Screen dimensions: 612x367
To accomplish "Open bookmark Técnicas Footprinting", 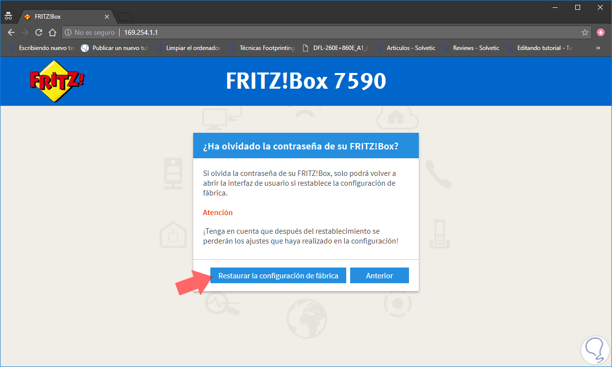I will point(261,48).
